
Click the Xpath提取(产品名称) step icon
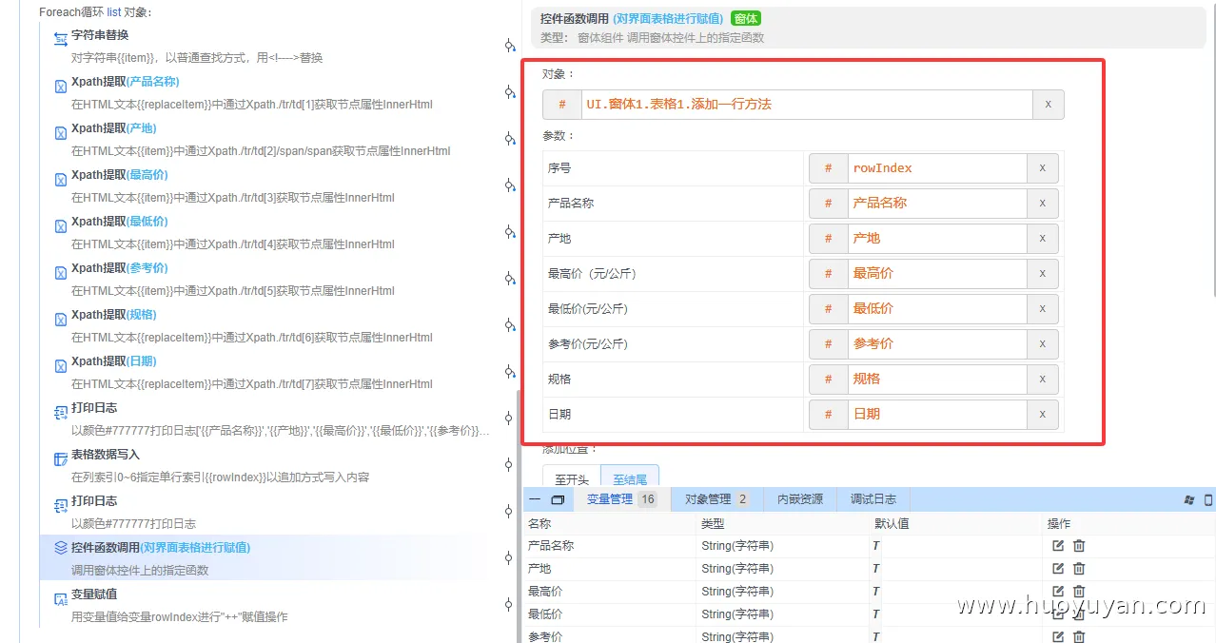tap(61, 86)
